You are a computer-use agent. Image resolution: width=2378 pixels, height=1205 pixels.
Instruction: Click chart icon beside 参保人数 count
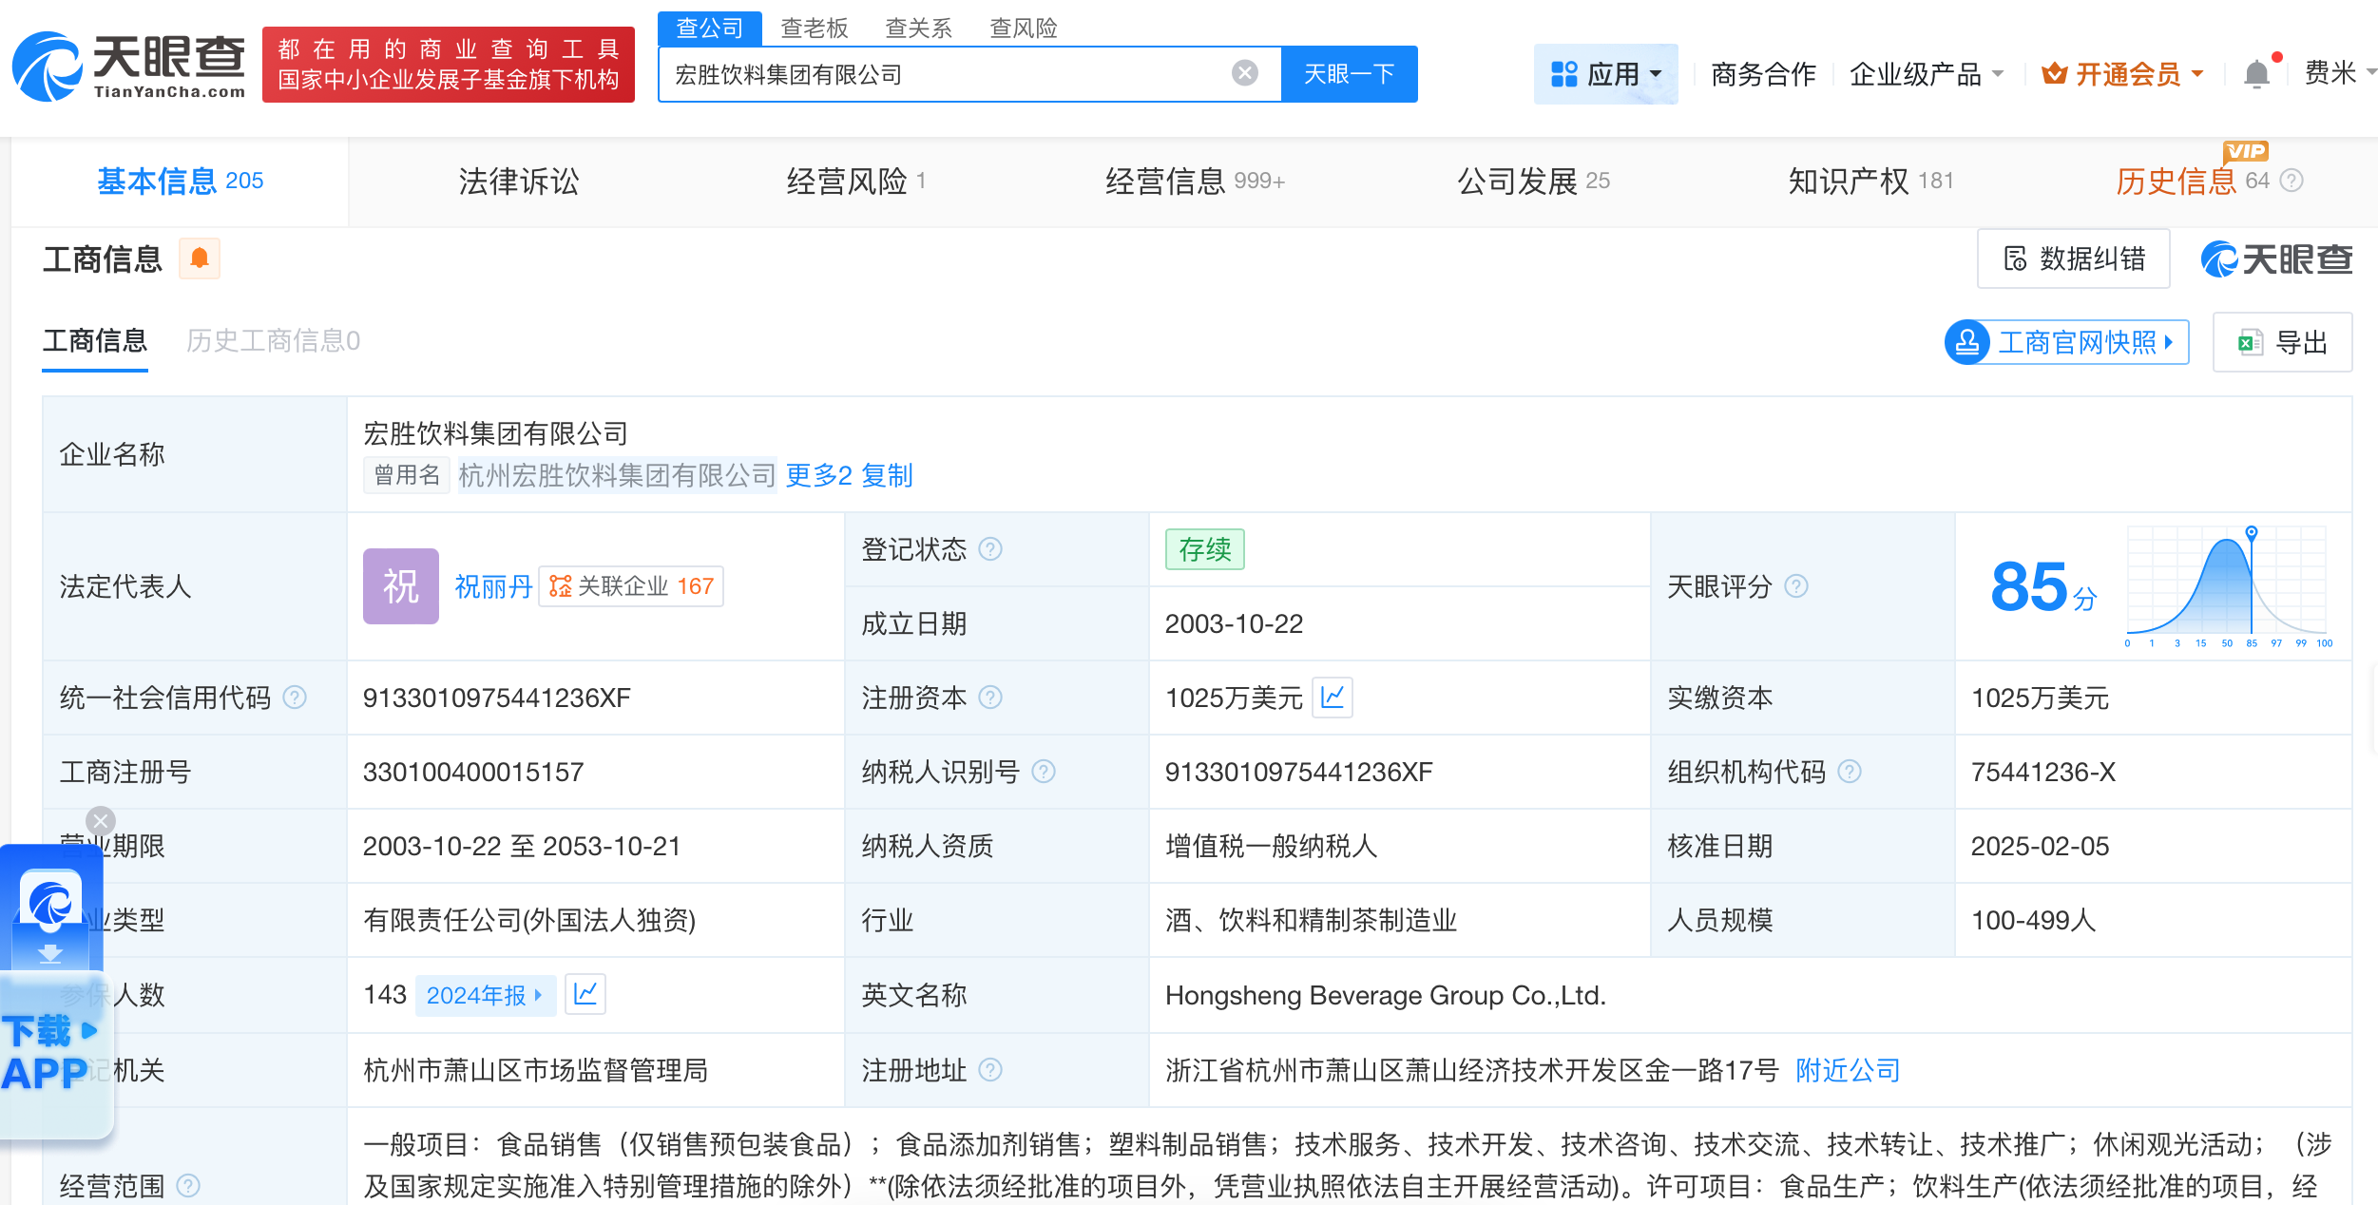[x=586, y=994]
